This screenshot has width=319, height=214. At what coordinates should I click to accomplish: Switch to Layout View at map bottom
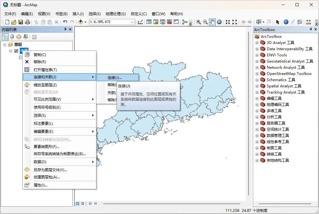coord(83,203)
